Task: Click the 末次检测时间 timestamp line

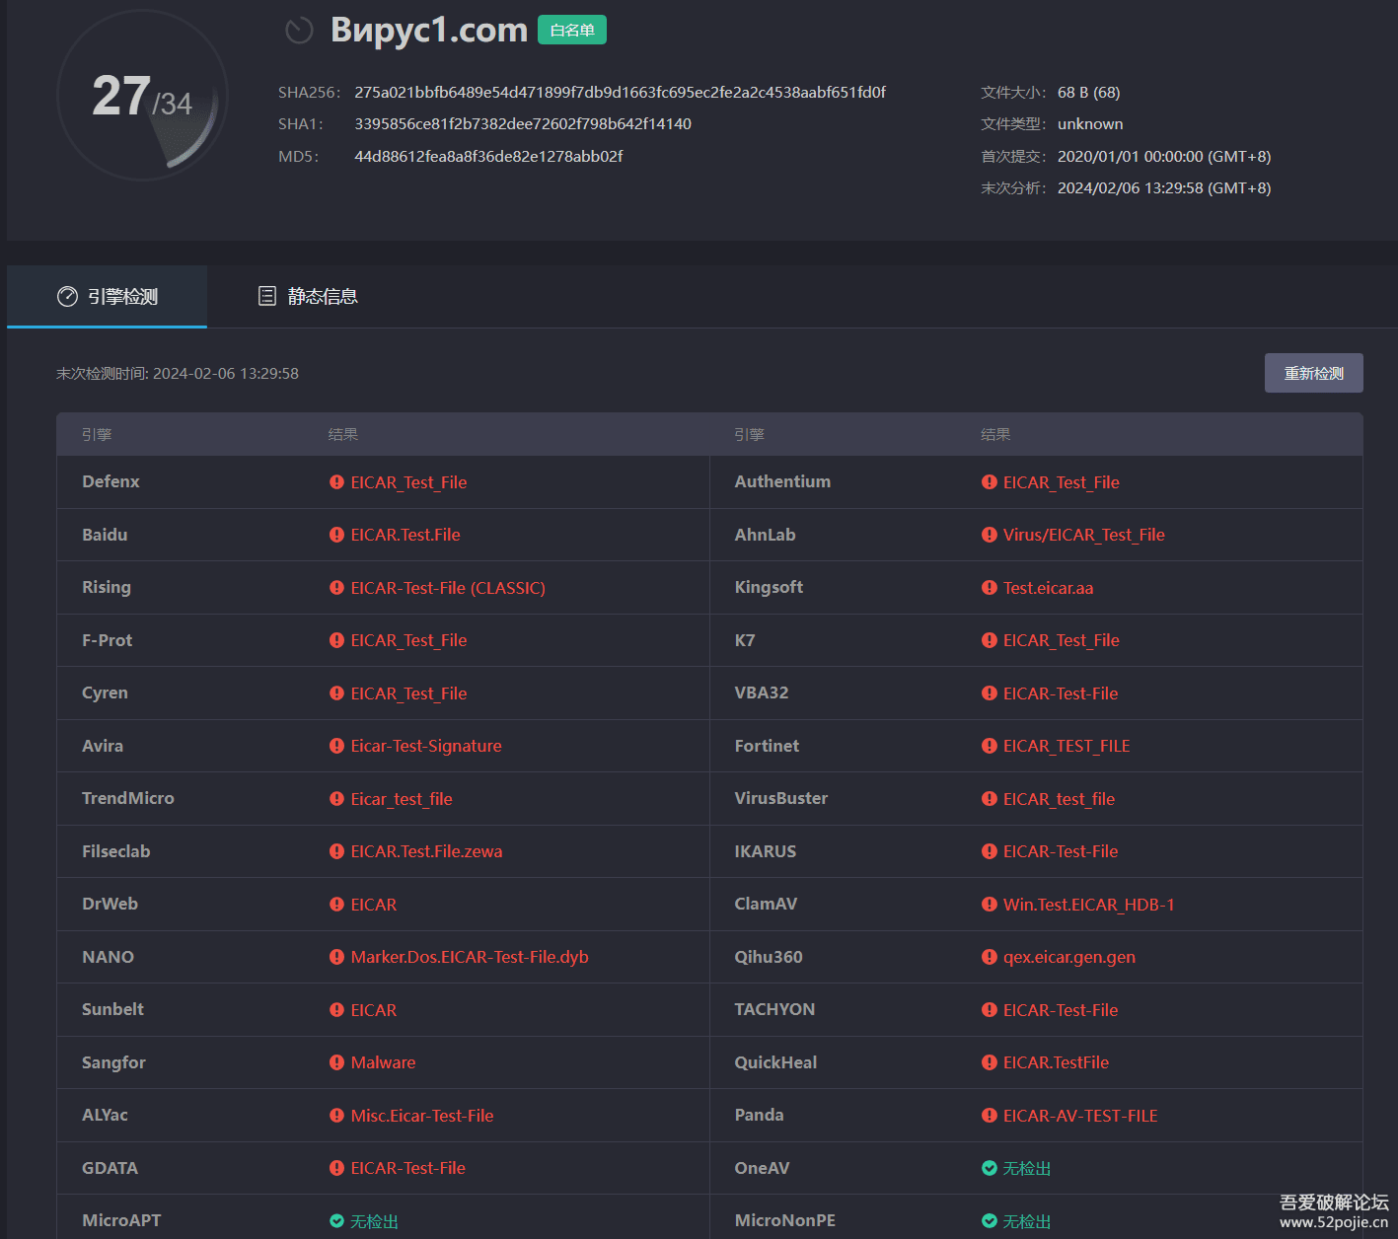Action: pyautogui.click(x=178, y=374)
